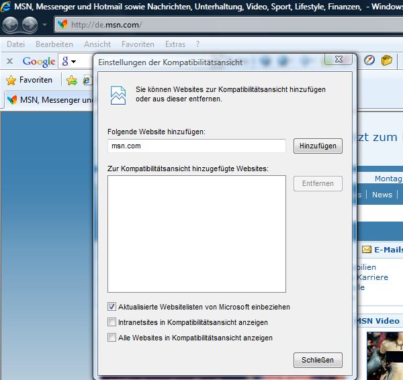
Task: Check Alle Websites in Kompatibilitätsansicht anzeigen
Action: [x=111, y=337]
